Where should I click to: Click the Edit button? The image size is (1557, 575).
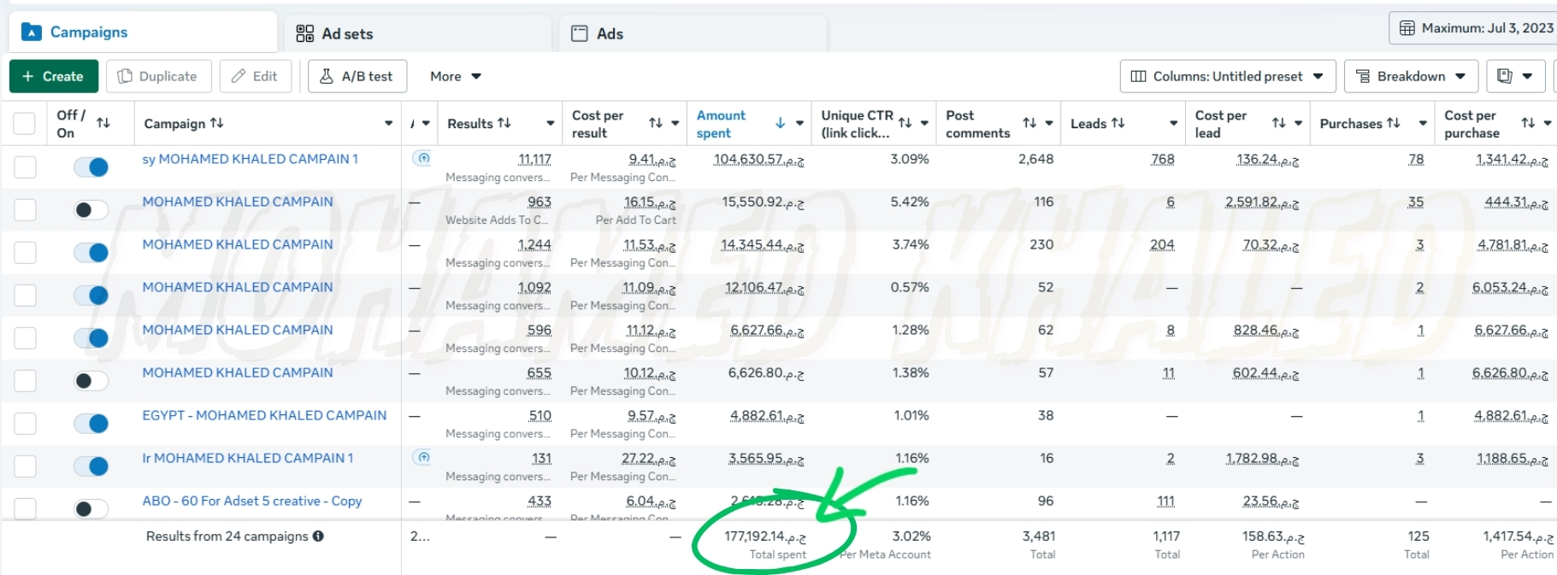click(x=255, y=76)
